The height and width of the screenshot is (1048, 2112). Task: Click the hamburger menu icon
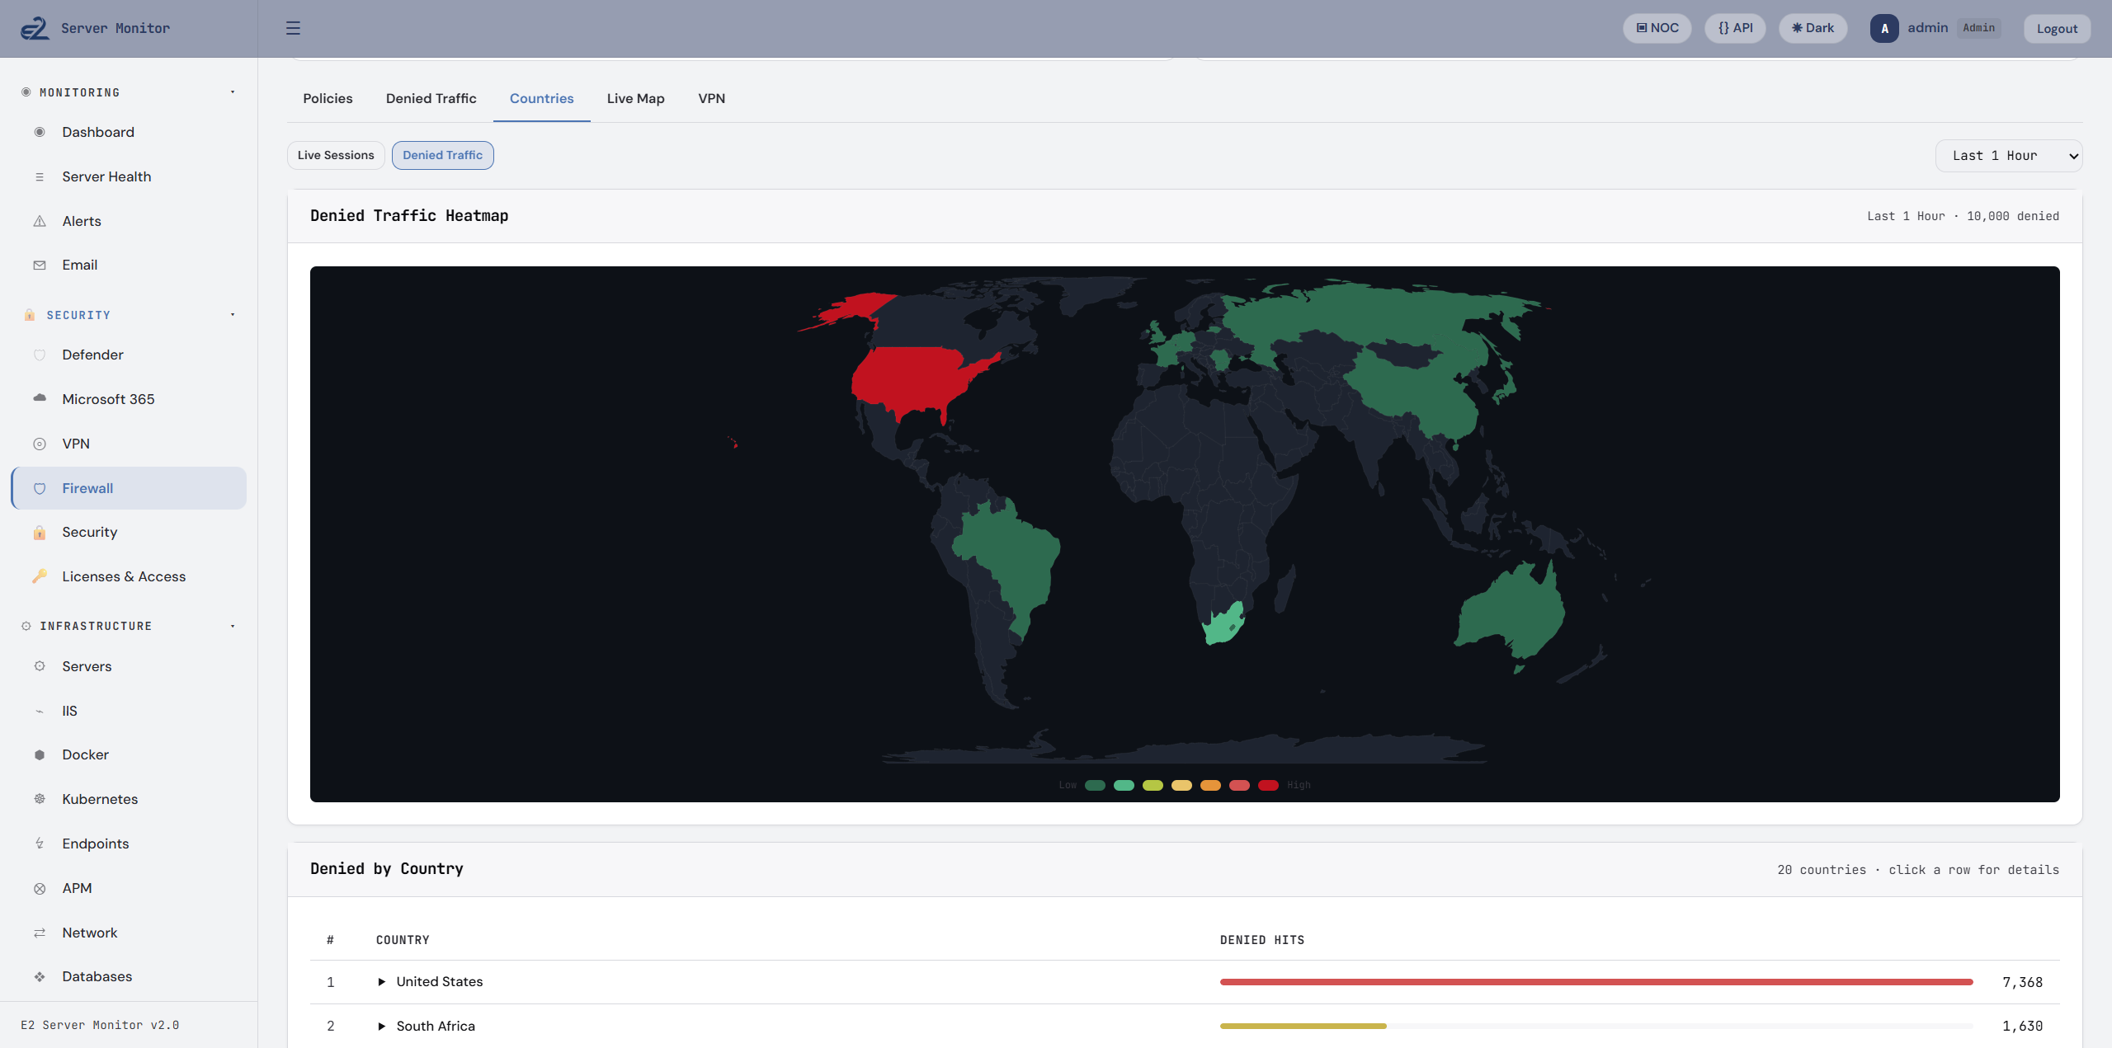(x=292, y=27)
